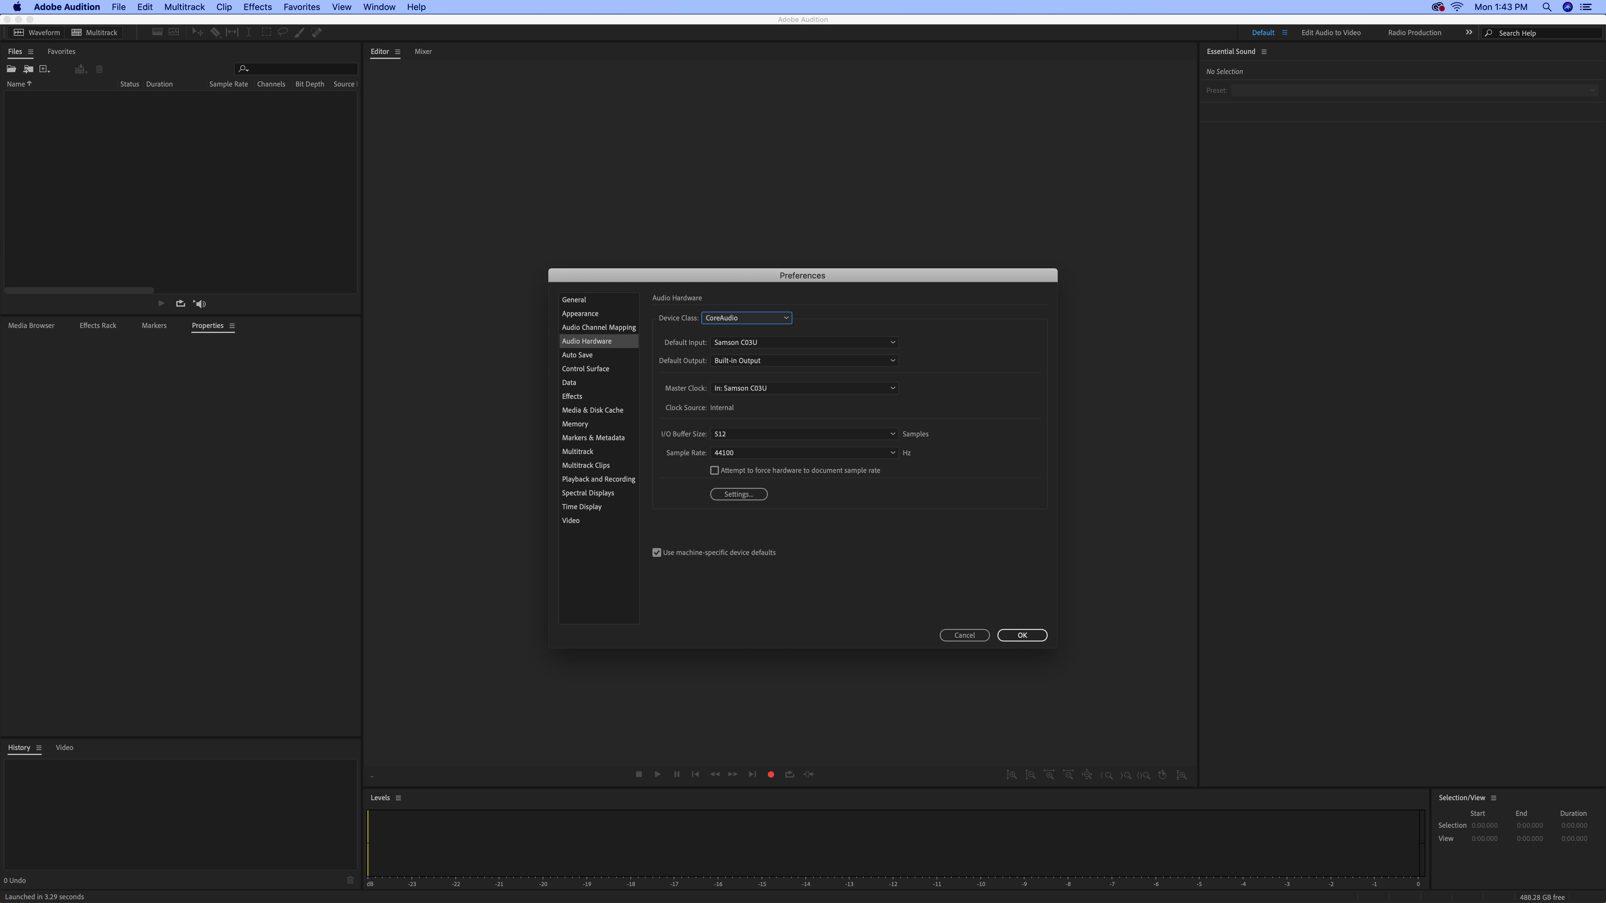Open the Device Class dropdown
Viewport: 1606px width, 903px height.
click(x=746, y=318)
